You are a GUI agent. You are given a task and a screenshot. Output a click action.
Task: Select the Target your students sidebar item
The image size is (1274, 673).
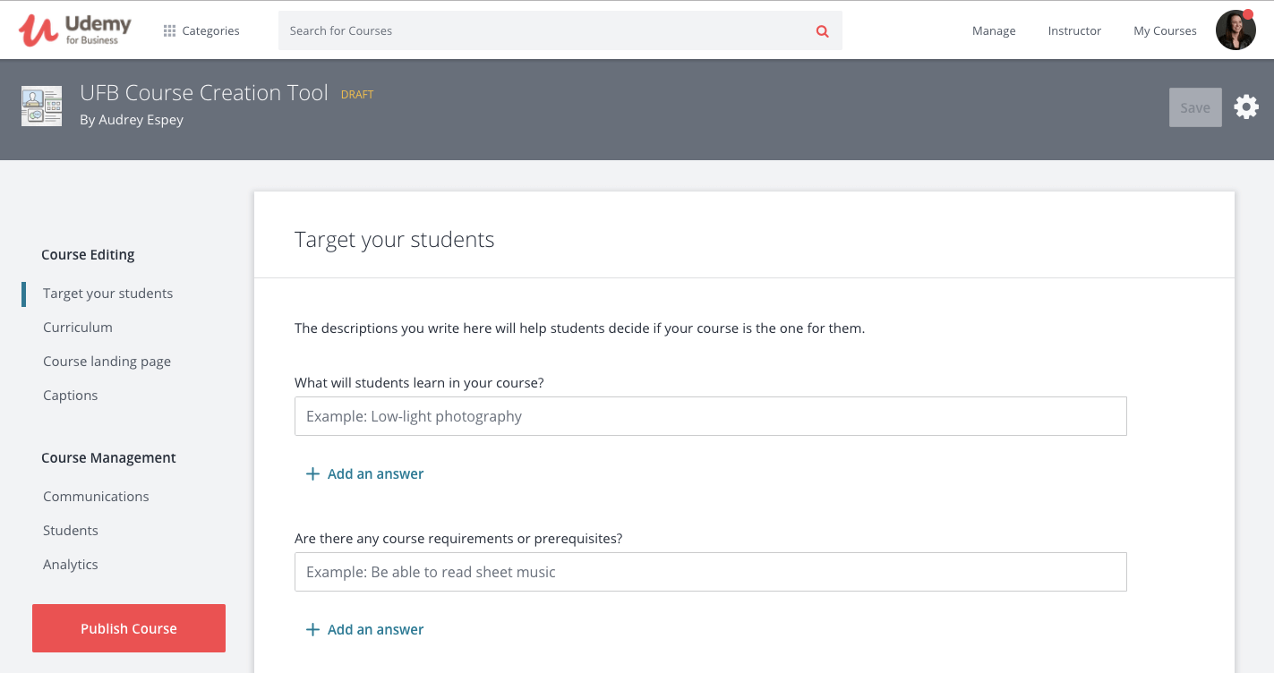click(107, 293)
